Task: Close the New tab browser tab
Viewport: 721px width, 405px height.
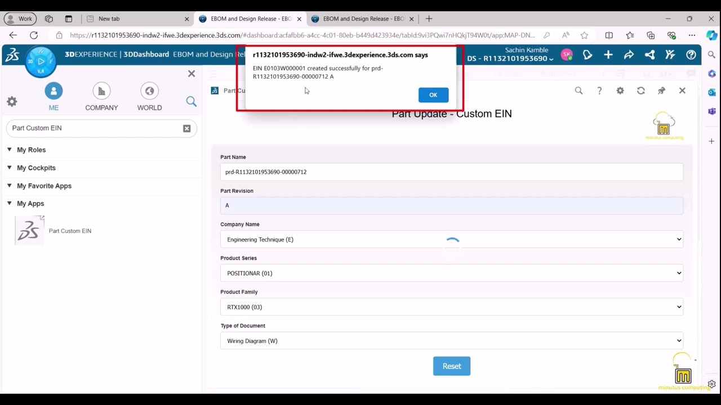Action: (187, 19)
